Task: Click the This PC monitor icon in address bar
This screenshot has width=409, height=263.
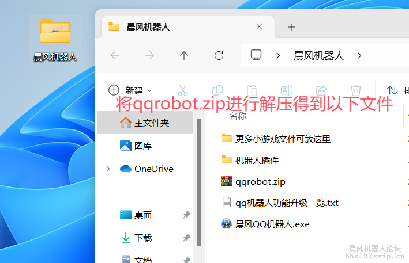Action: click(256, 55)
